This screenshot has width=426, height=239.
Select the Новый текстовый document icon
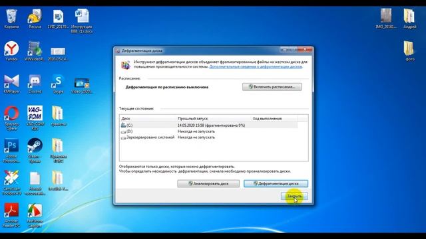35,183
